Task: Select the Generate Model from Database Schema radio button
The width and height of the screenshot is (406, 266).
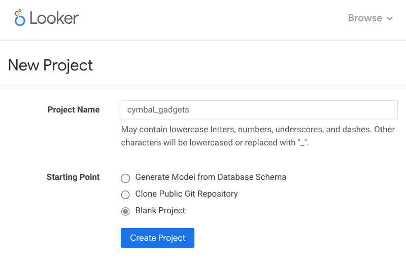Action: 125,178
